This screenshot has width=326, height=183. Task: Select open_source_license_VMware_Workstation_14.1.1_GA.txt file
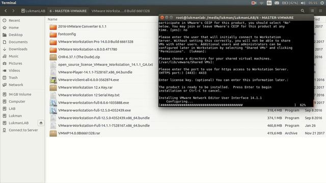point(105,65)
